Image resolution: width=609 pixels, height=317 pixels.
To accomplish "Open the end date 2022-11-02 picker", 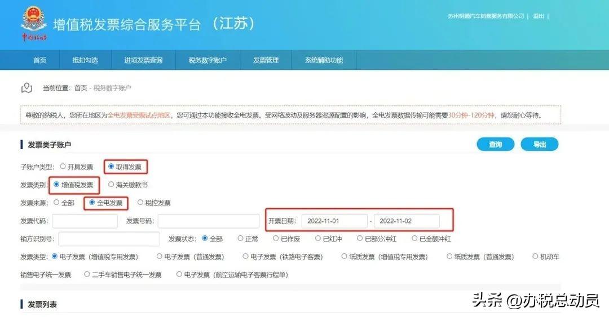I will (406, 221).
